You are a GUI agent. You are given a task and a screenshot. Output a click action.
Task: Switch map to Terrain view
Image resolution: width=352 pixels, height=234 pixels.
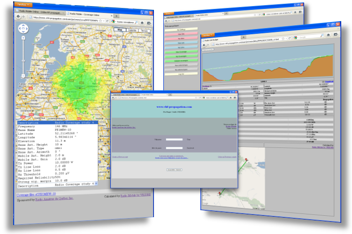[x=145, y=31]
